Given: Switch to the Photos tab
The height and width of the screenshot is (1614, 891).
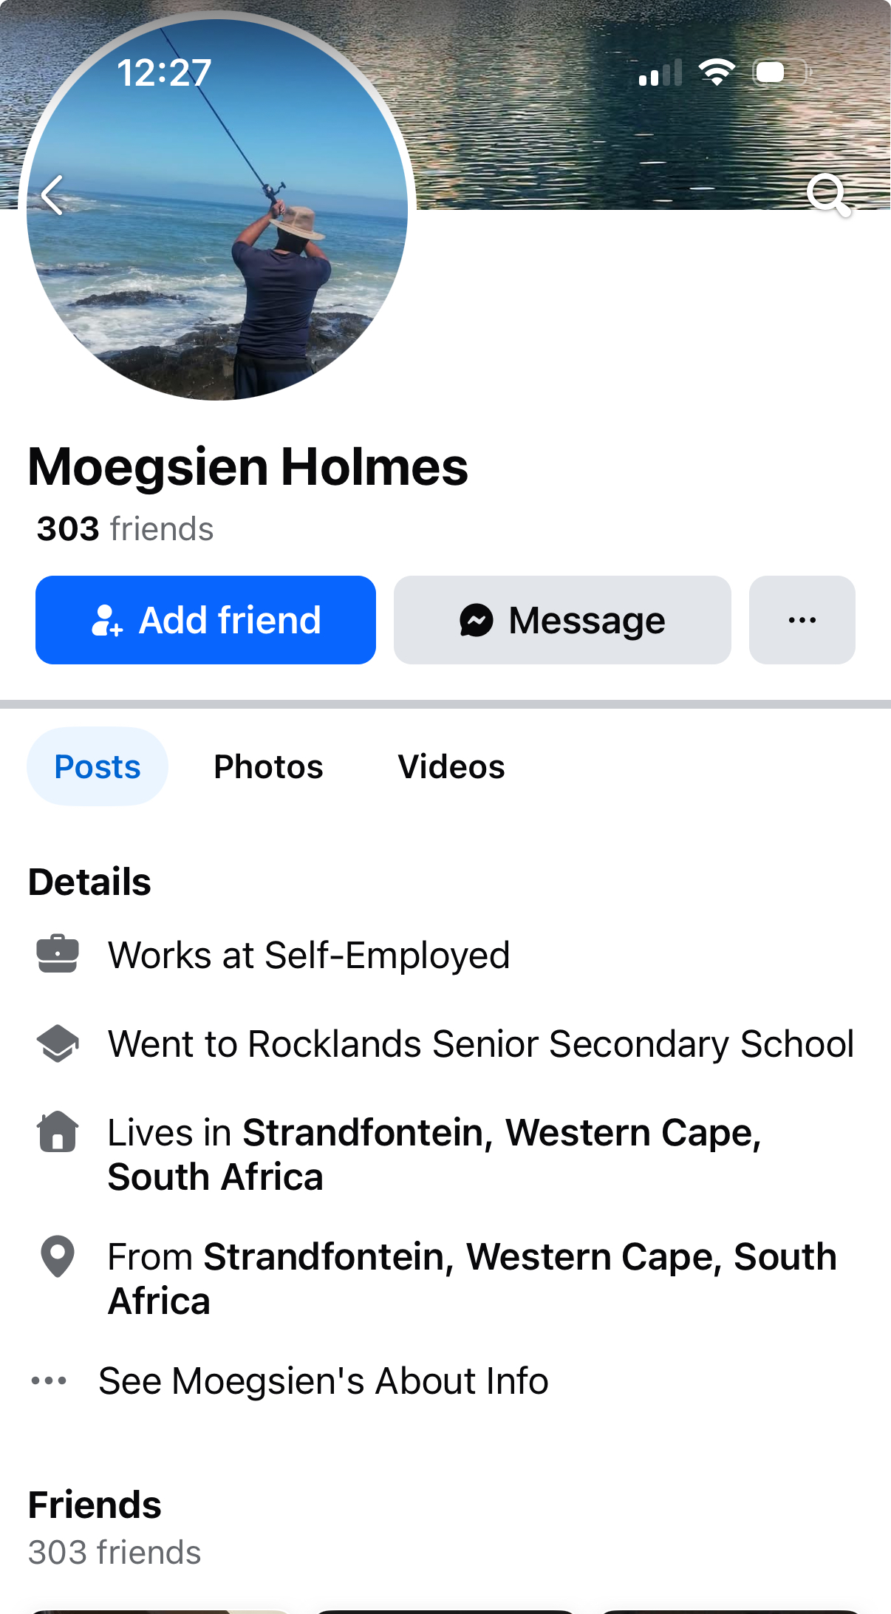Looking at the screenshot, I should pos(268,766).
